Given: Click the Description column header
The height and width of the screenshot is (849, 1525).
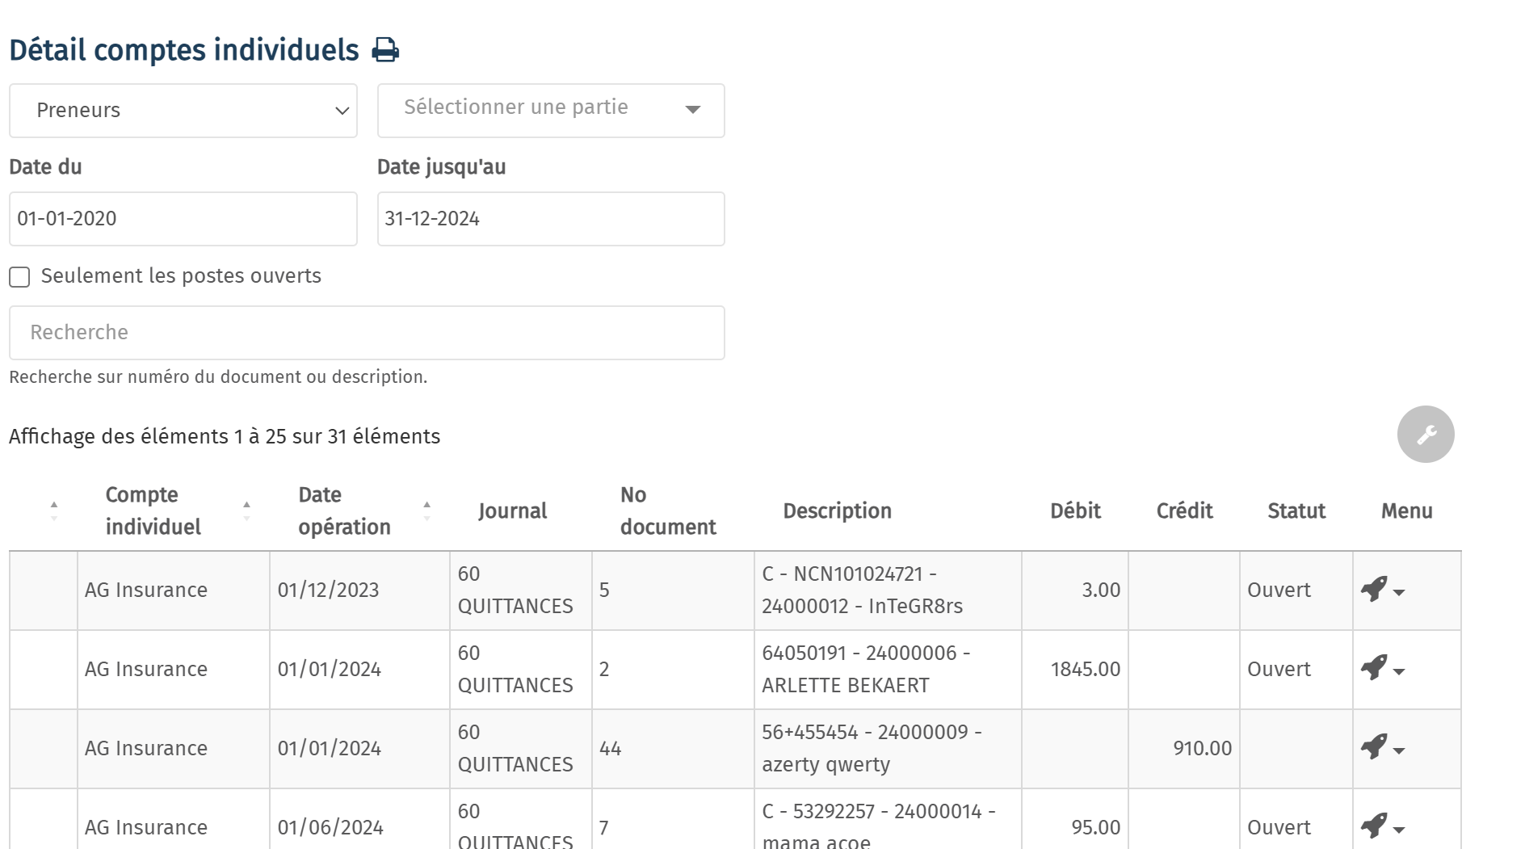Looking at the screenshot, I should pyautogui.click(x=837, y=511).
